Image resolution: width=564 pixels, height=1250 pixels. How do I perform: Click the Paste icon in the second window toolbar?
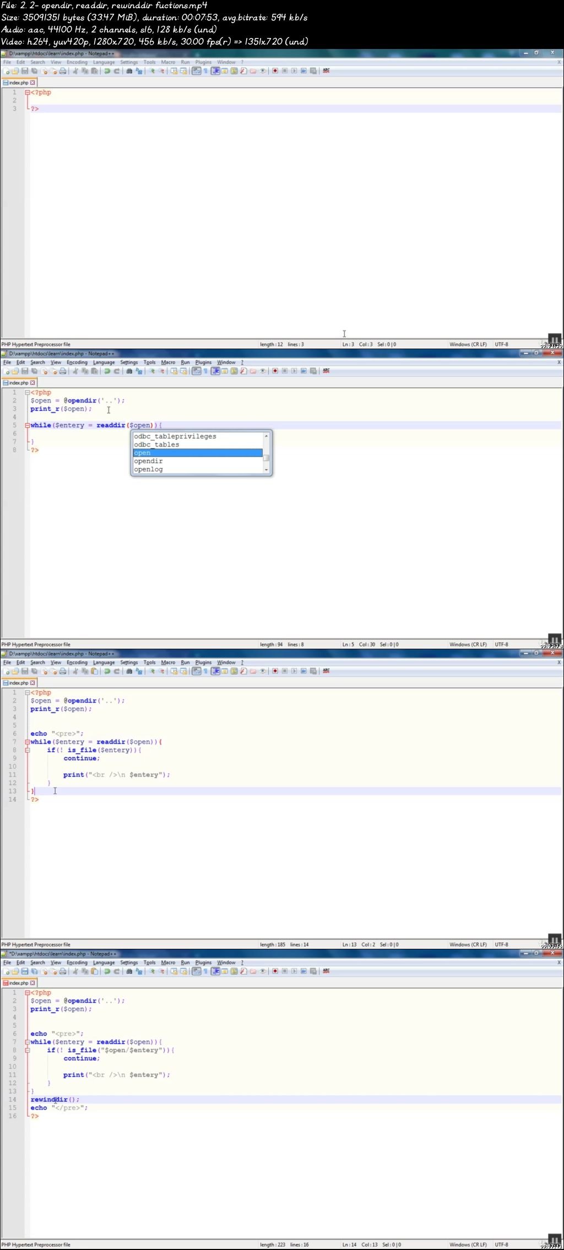click(x=94, y=371)
